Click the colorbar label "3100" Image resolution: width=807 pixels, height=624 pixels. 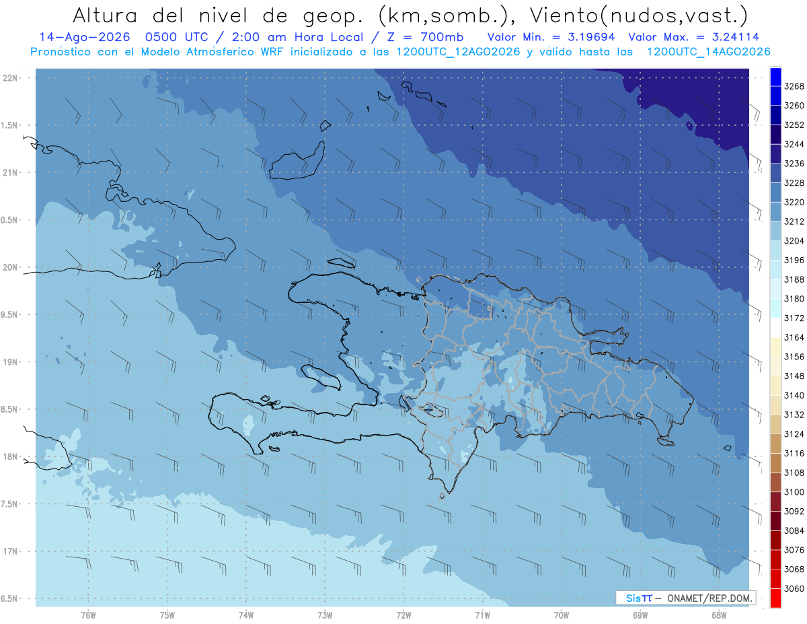[794, 492]
